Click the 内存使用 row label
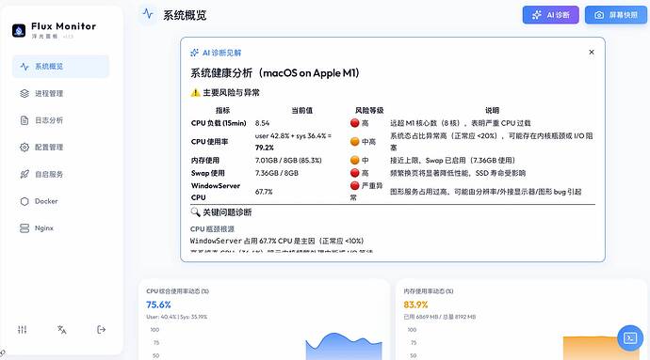 click(205, 160)
